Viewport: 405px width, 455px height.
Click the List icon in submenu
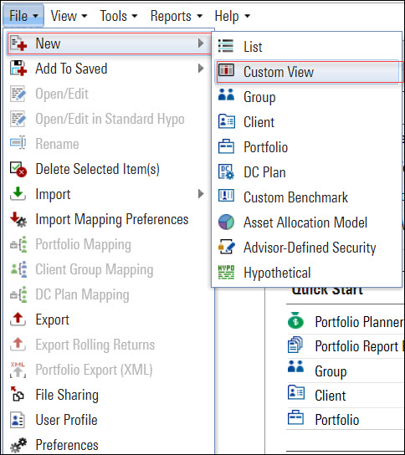tap(226, 46)
